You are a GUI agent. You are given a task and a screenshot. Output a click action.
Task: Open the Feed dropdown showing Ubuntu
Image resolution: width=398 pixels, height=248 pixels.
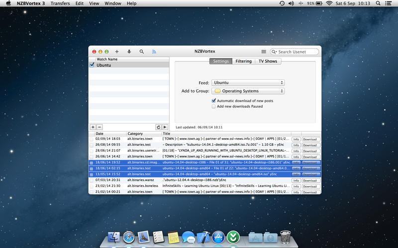coord(248,83)
